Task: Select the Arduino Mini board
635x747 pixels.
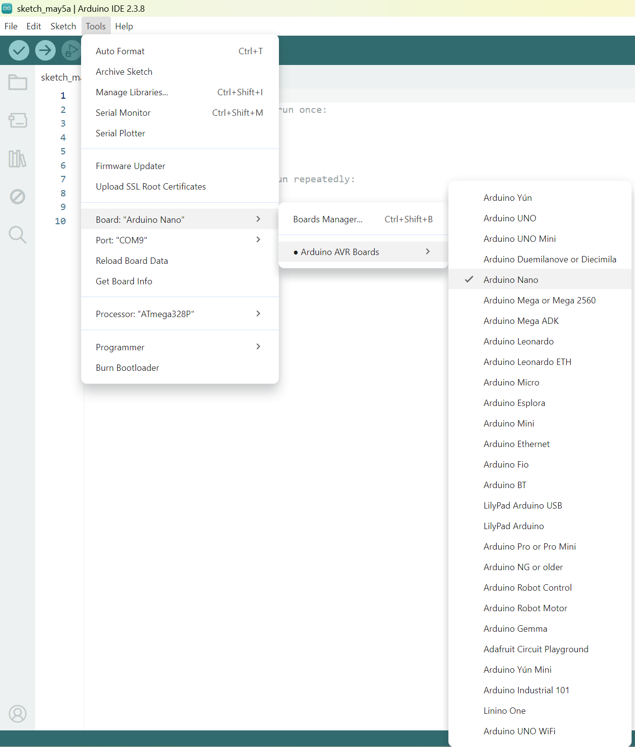Action: click(540, 423)
